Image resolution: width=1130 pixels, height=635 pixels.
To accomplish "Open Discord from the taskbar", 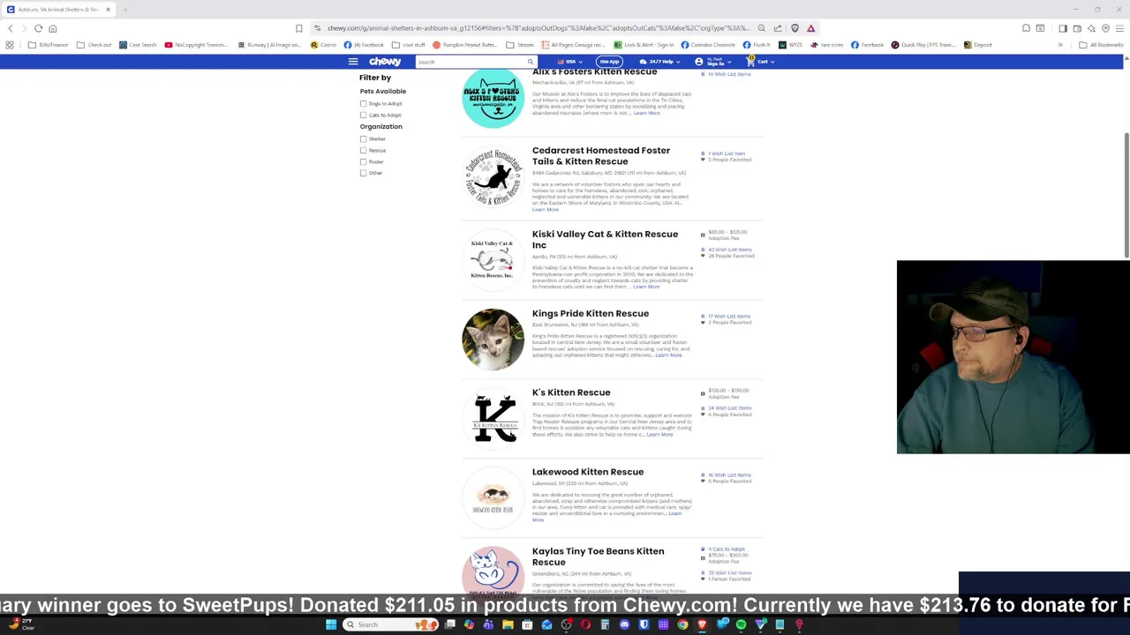I will coord(624,624).
